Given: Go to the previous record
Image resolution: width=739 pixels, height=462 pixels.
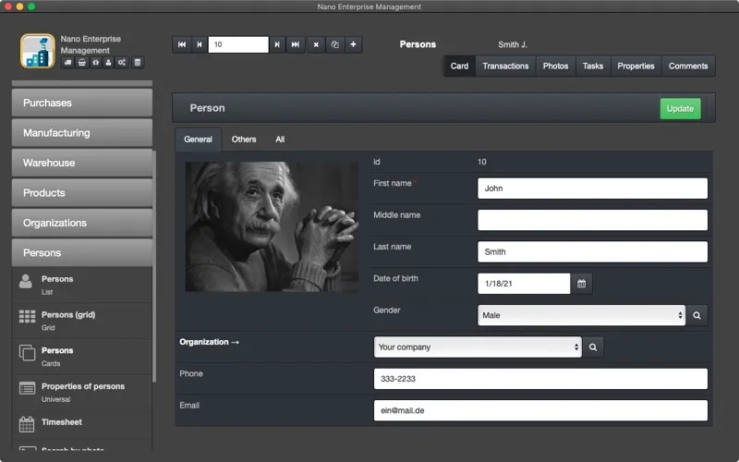Looking at the screenshot, I should 200,44.
